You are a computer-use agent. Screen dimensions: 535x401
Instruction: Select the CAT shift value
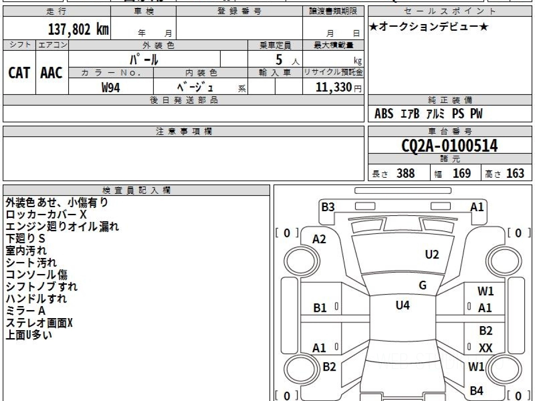click(x=19, y=73)
